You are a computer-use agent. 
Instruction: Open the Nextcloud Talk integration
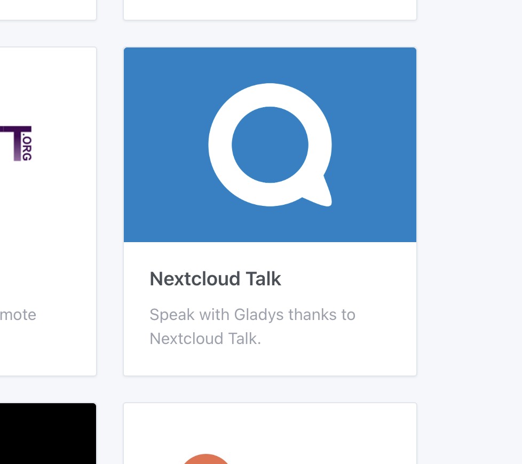[270, 211]
